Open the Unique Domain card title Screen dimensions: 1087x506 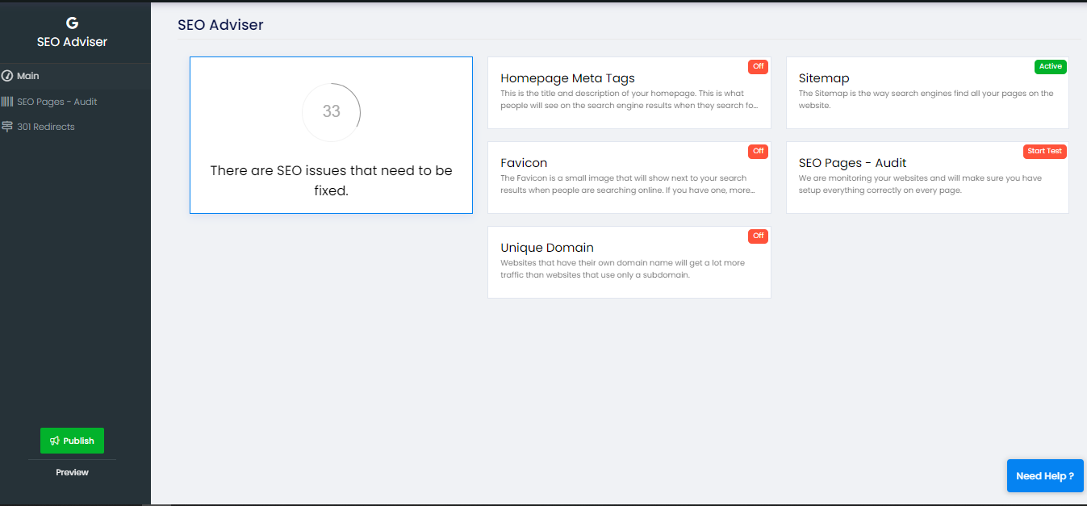[x=547, y=248]
